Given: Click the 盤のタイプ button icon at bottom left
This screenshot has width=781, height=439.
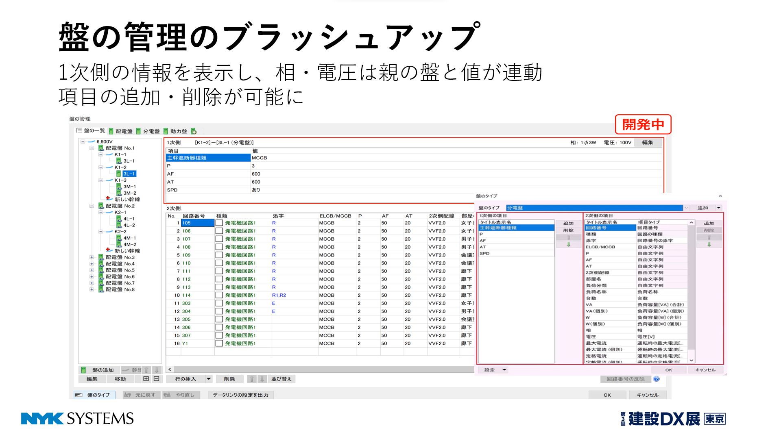Looking at the screenshot, I should [79, 395].
